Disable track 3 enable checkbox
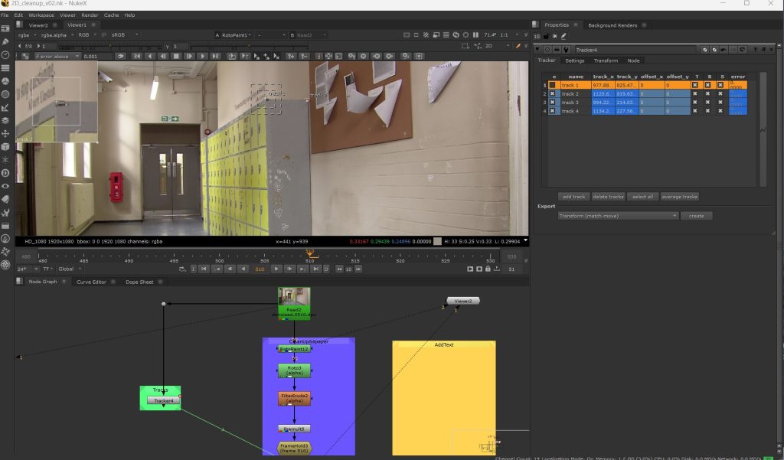This screenshot has height=460, width=784. pos(552,103)
